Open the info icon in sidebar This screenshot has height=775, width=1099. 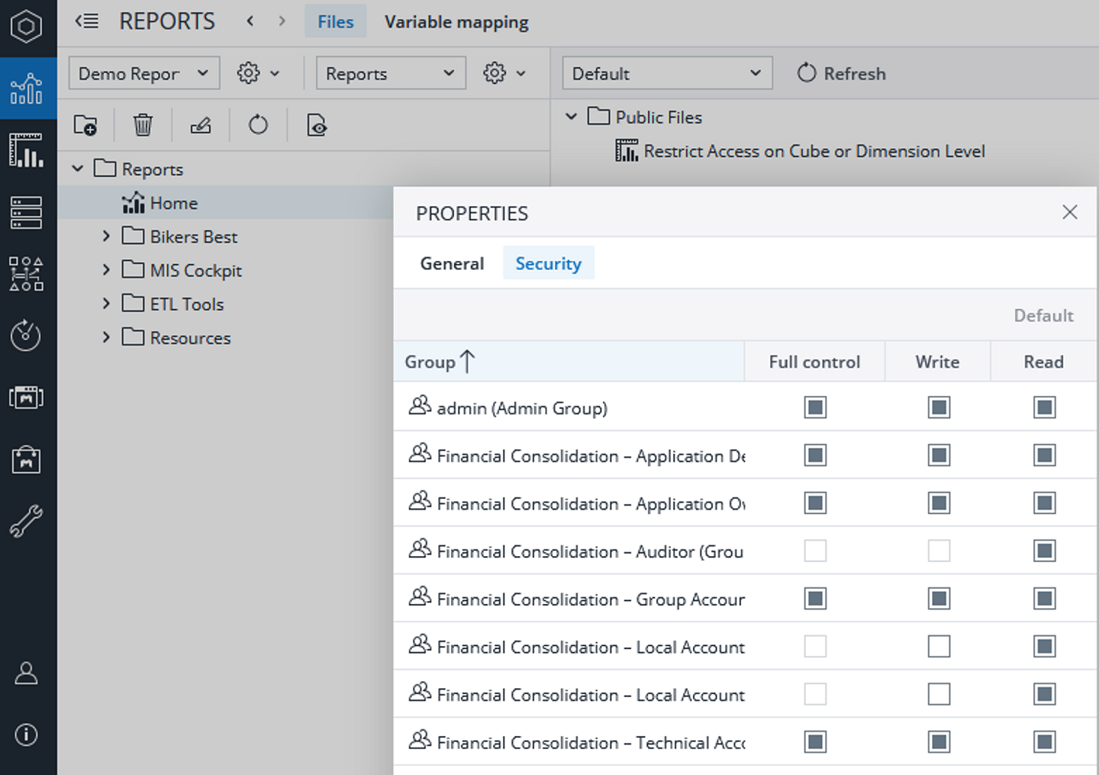[x=26, y=735]
